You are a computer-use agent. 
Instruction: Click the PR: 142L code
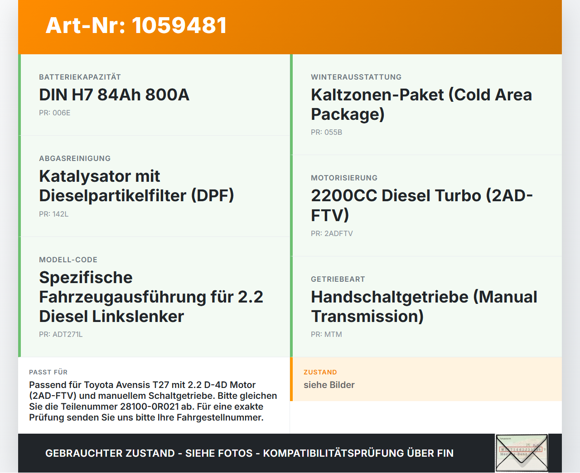pyautogui.click(x=53, y=214)
